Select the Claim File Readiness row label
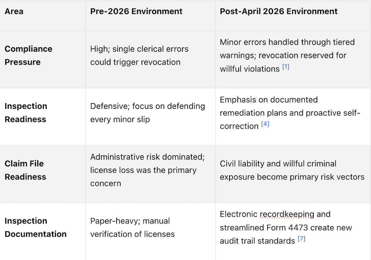 click(25, 170)
